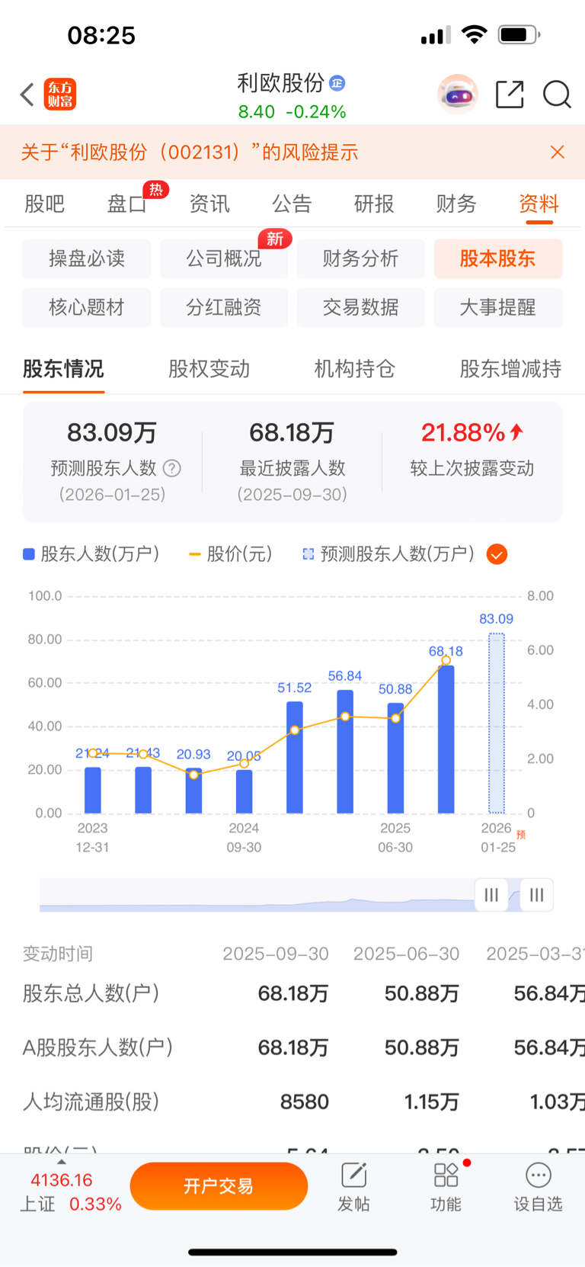
Task: Tap the back arrow icon
Action: click(27, 95)
